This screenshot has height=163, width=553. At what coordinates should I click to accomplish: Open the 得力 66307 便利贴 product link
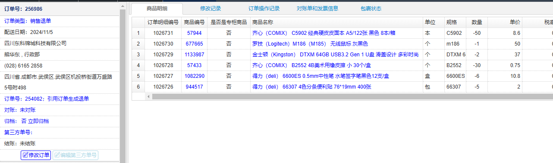312,87
